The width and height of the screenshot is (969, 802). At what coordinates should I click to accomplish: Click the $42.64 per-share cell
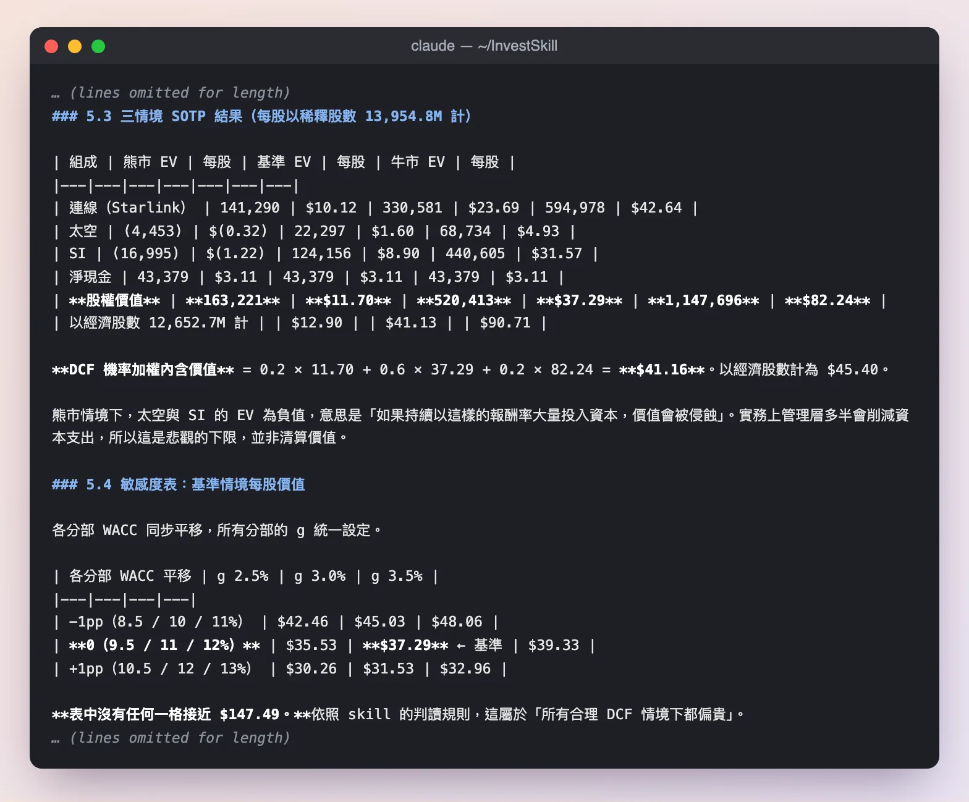656,208
